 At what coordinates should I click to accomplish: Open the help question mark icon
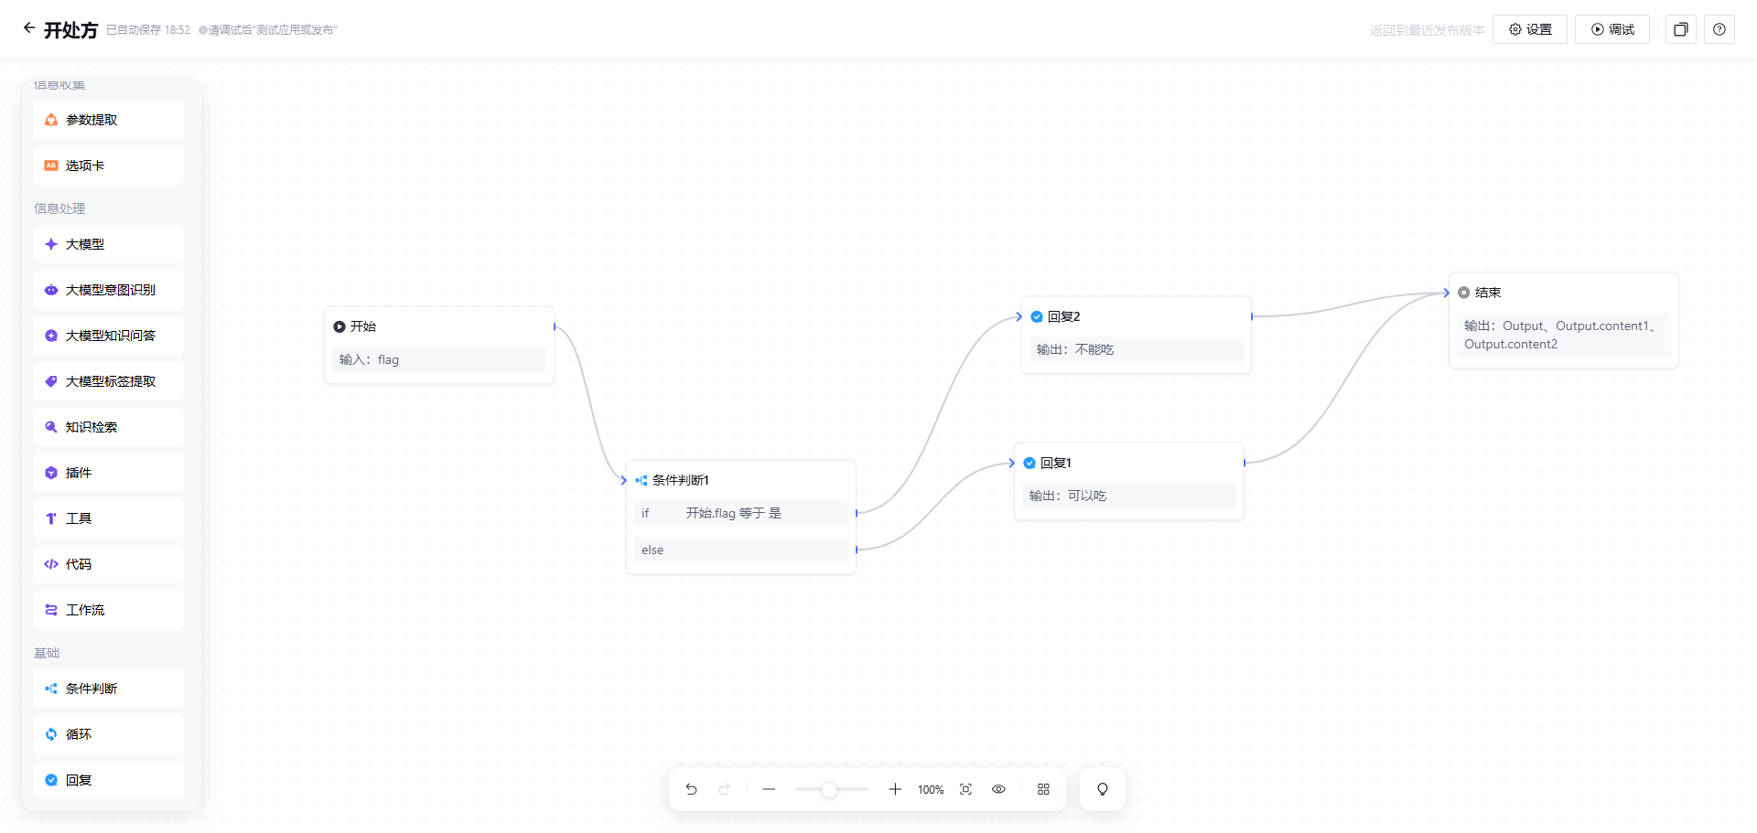click(1719, 29)
